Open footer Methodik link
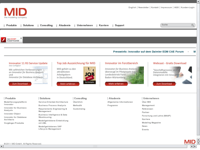The height and width of the screenshot is (150, 200). pyautogui.click(x=77, y=105)
